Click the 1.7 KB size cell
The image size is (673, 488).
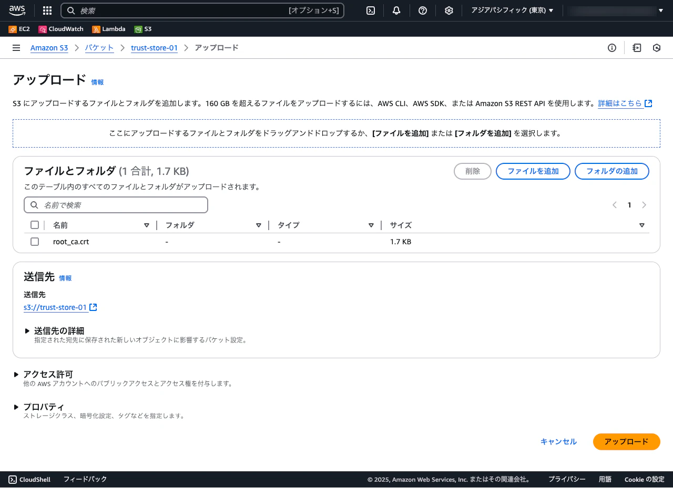pyautogui.click(x=401, y=242)
